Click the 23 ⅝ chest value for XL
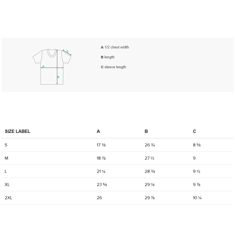Image resolution: width=235 pixels, height=235 pixels. point(102,185)
